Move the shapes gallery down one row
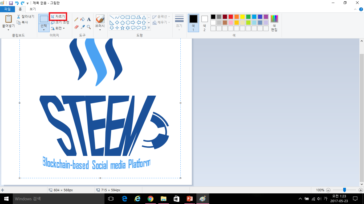364x204 pixels. (x=149, y=23)
